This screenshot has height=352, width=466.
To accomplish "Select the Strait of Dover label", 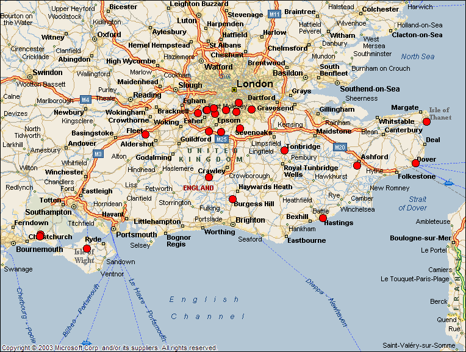I will point(413,204).
